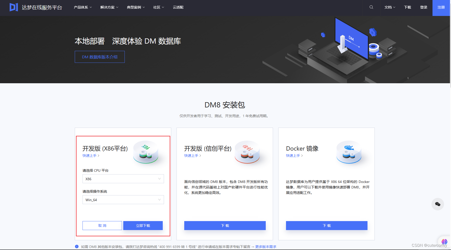The height and width of the screenshot is (250, 451).
Task: Click the brain assistant icon at bottom right
Action: [444, 242]
